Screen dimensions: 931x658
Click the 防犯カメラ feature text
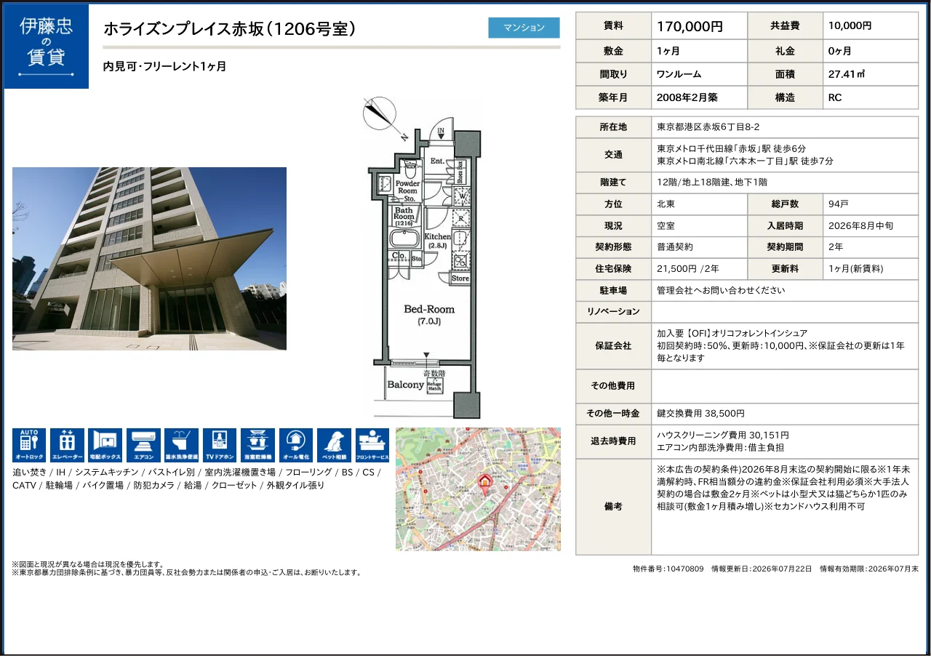pos(153,486)
